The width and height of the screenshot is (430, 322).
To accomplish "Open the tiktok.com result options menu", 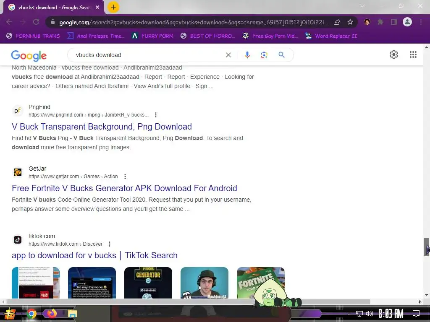I will pyautogui.click(x=110, y=244).
